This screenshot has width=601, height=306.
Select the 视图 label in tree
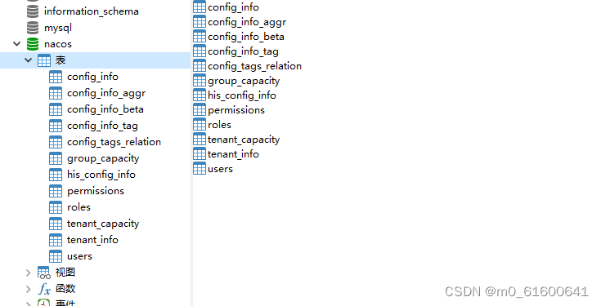pos(65,273)
